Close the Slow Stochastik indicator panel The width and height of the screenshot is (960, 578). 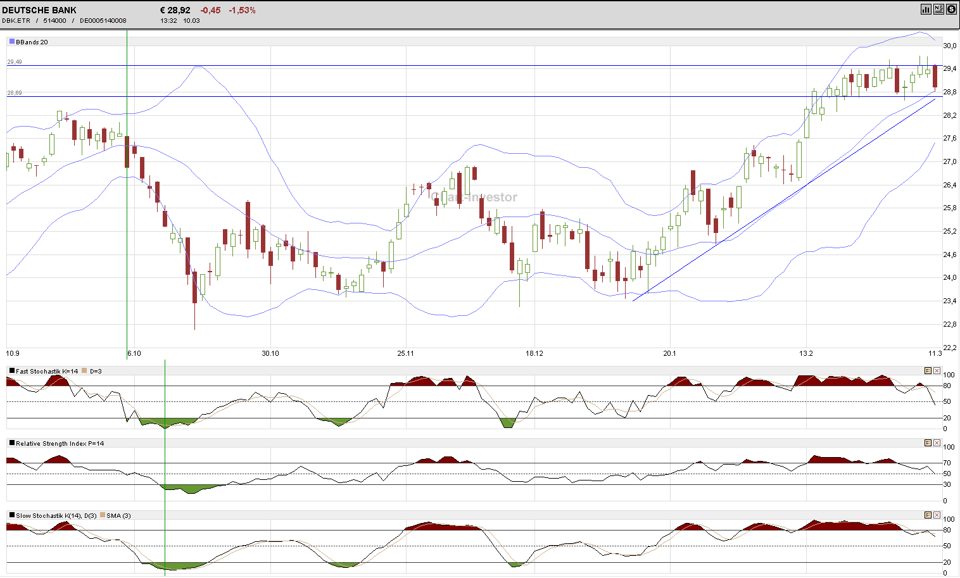tap(937, 515)
